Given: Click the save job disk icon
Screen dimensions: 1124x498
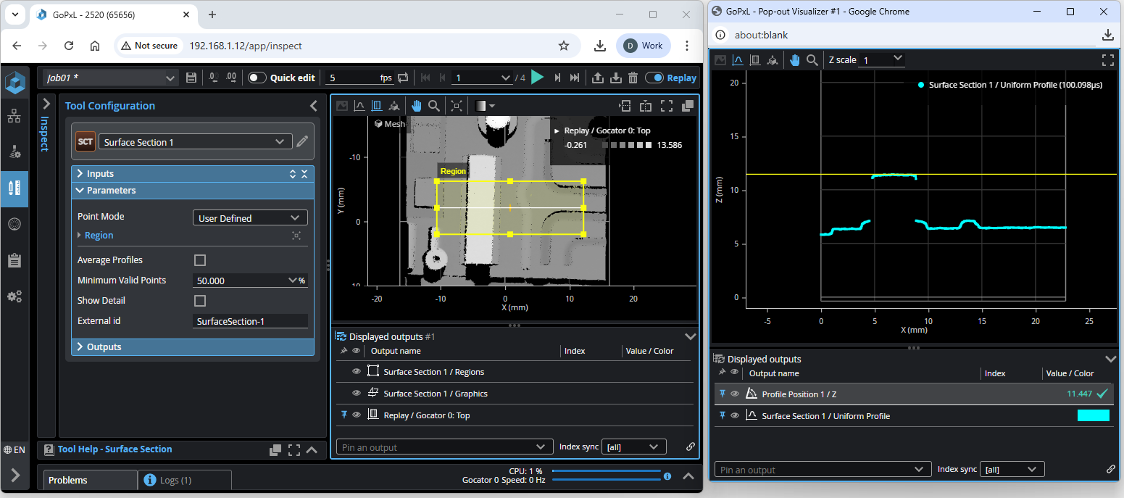Looking at the screenshot, I should pos(191,78).
